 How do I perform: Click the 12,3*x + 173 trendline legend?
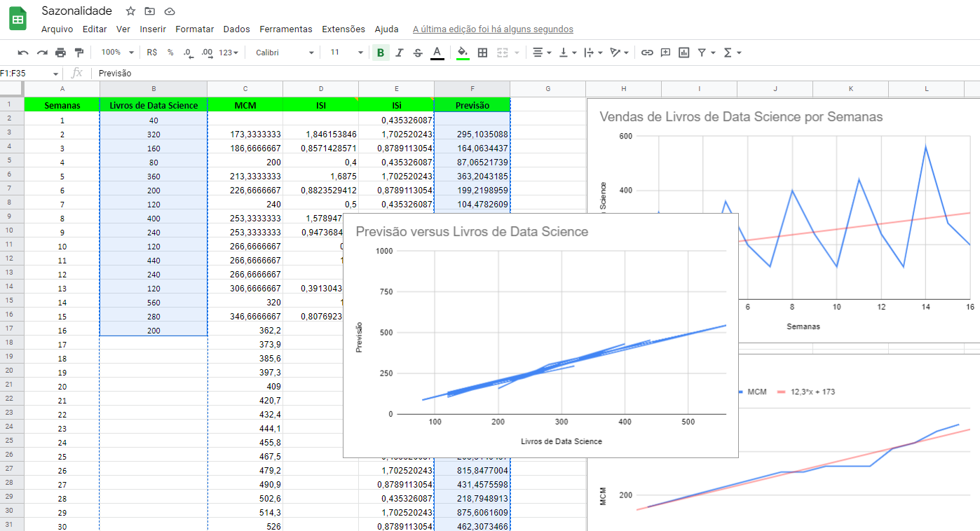(x=807, y=392)
